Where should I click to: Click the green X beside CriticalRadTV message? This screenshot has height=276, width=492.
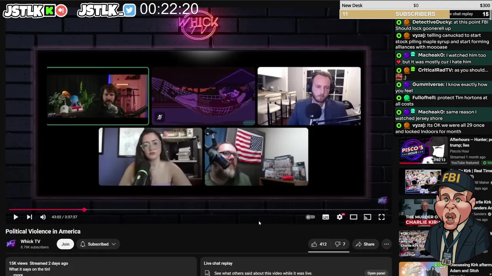click(399, 70)
